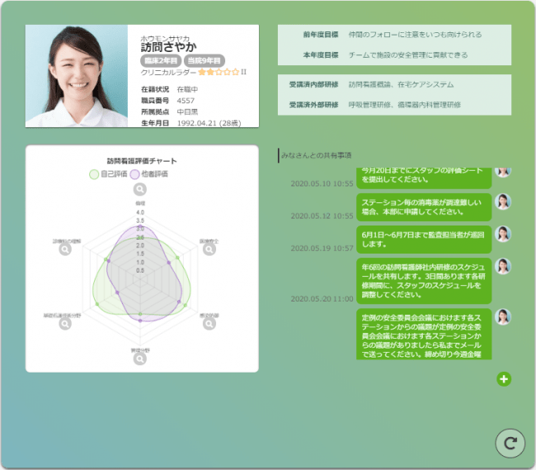Screen dimensions: 536x470
Task: Click the 4.0 scale label on the radar chart
Action: click(140, 212)
